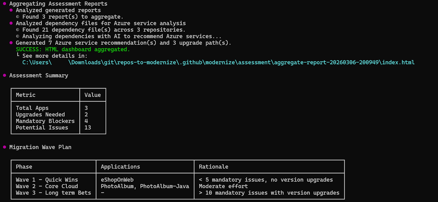The image size is (438, 202).
Task: Click the bullet next to Analyzed generated reports
Action: tap(11, 10)
